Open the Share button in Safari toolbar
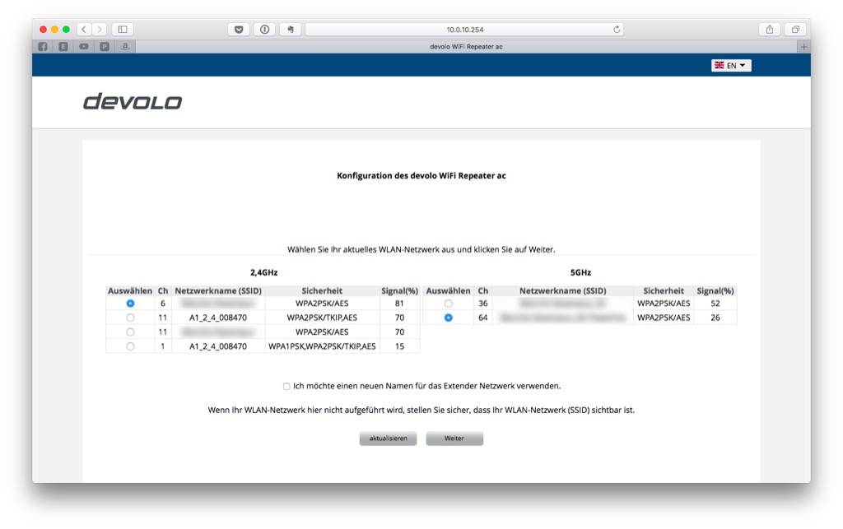The width and height of the screenshot is (843, 529). click(x=770, y=30)
